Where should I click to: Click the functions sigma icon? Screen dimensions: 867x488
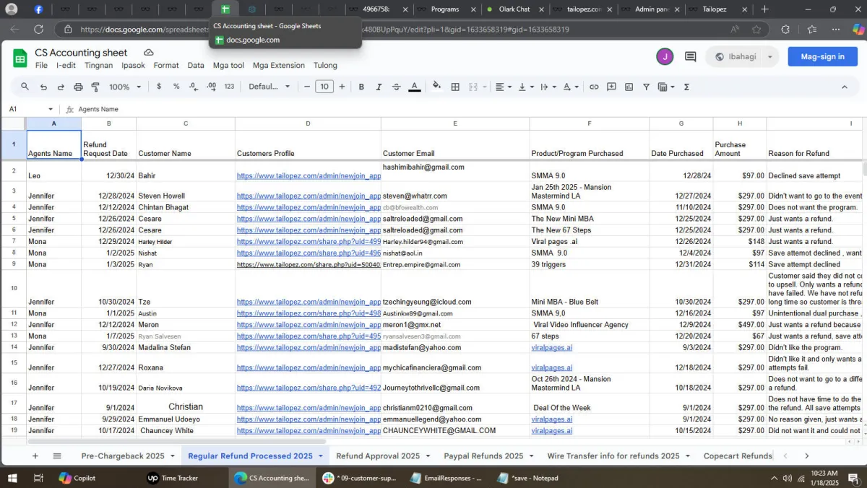click(686, 87)
